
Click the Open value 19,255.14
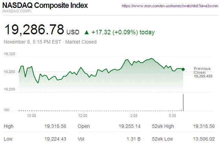pos(129,127)
